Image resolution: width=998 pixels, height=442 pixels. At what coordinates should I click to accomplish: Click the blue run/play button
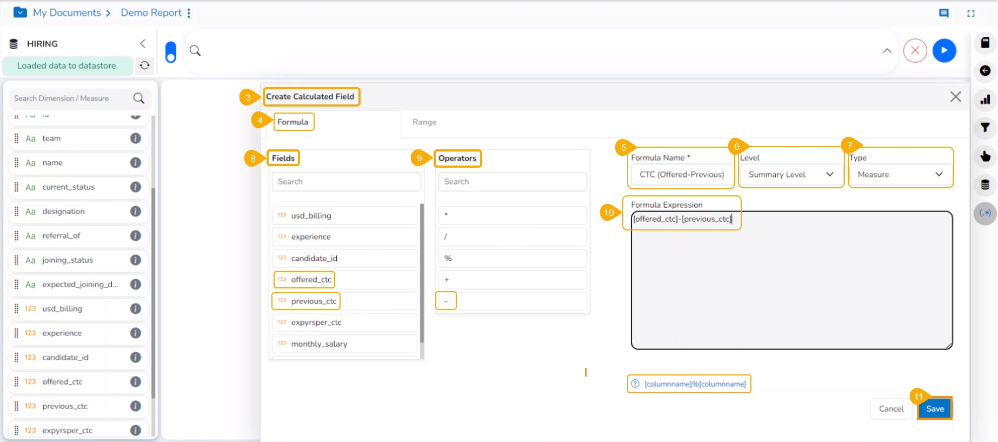click(x=944, y=51)
